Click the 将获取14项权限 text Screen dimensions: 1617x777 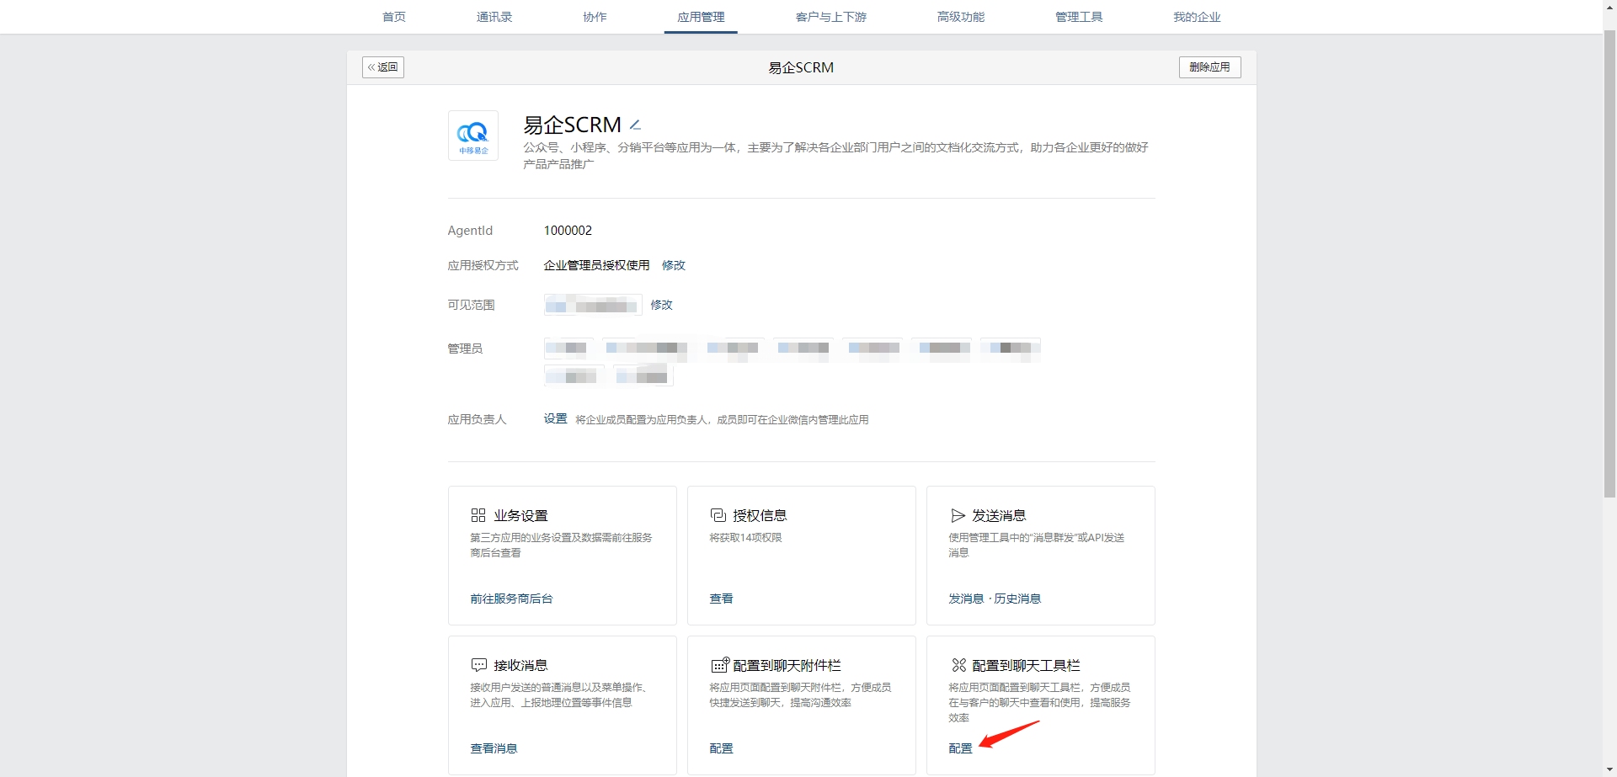tap(745, 538)
